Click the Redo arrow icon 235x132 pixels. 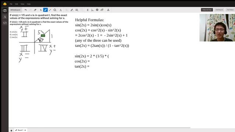click(30, 10)
